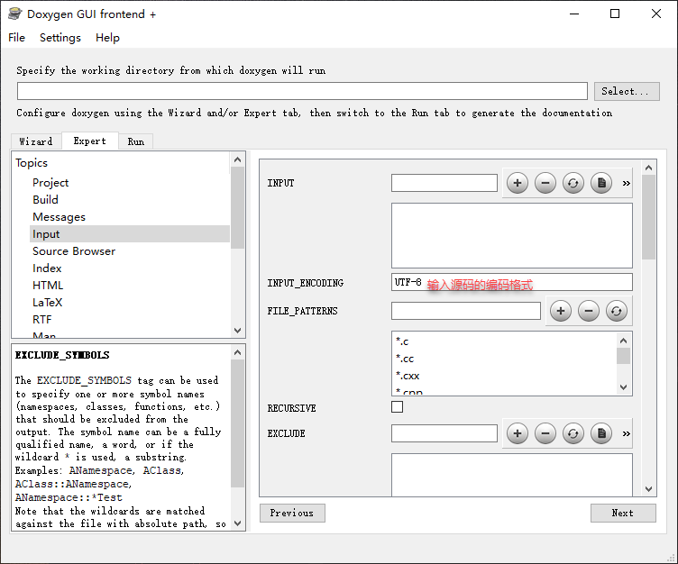This screenshot has height=564, width=678.
Task: Select the HTML topic
Action: pos(48,286)
